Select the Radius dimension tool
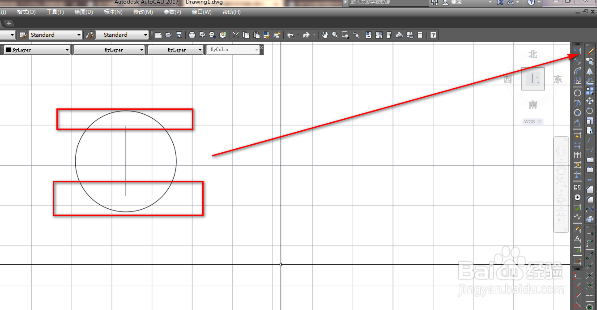 point(577,93)
